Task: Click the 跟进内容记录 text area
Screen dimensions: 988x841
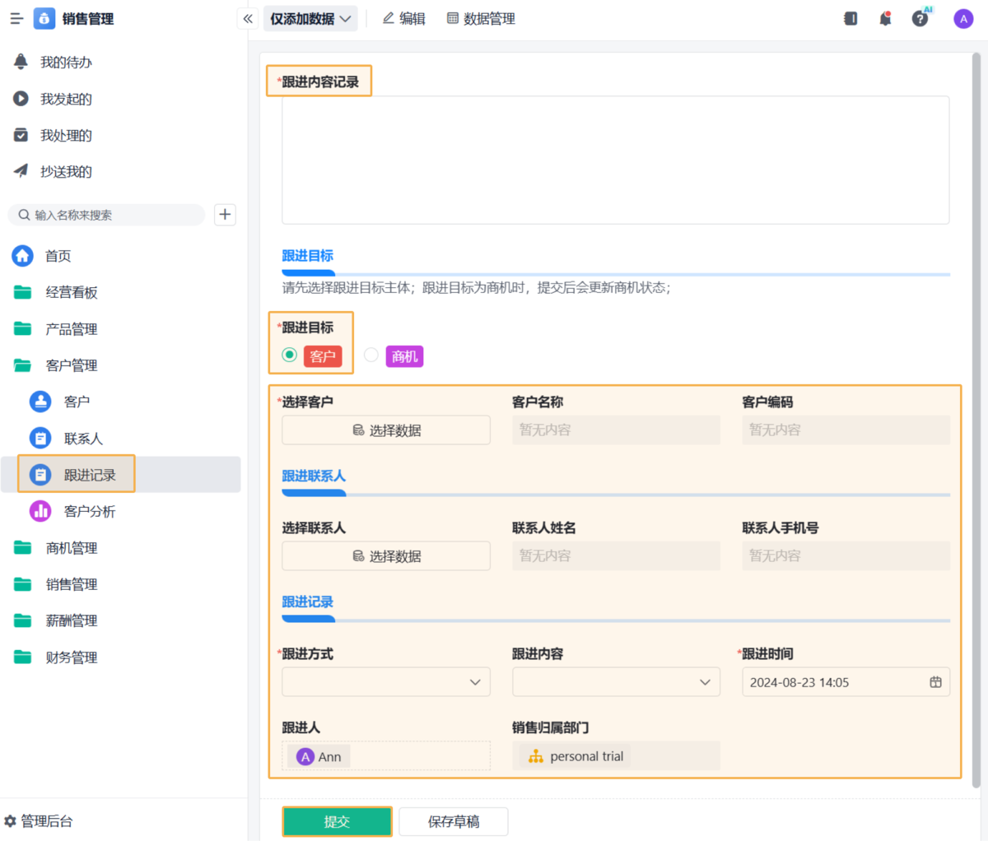Action: [615, 160]
